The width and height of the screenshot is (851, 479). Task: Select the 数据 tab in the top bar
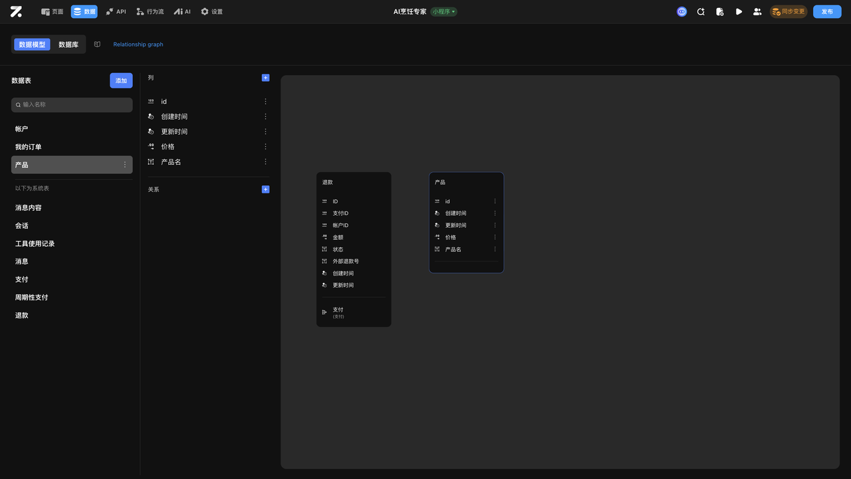coord(84,11)
